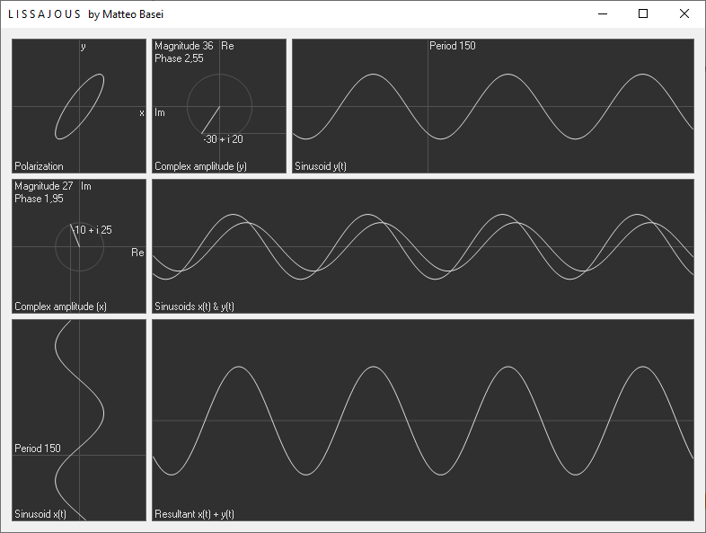Click 'Complex amplitude (x)' label
The height and width of the screenshot is (533, 706).
60,306
